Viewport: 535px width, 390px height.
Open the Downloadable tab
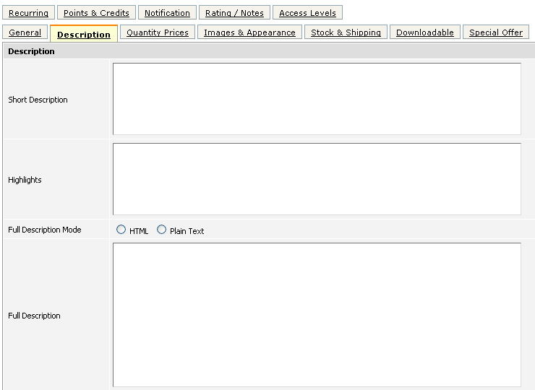tap(425, 32)
